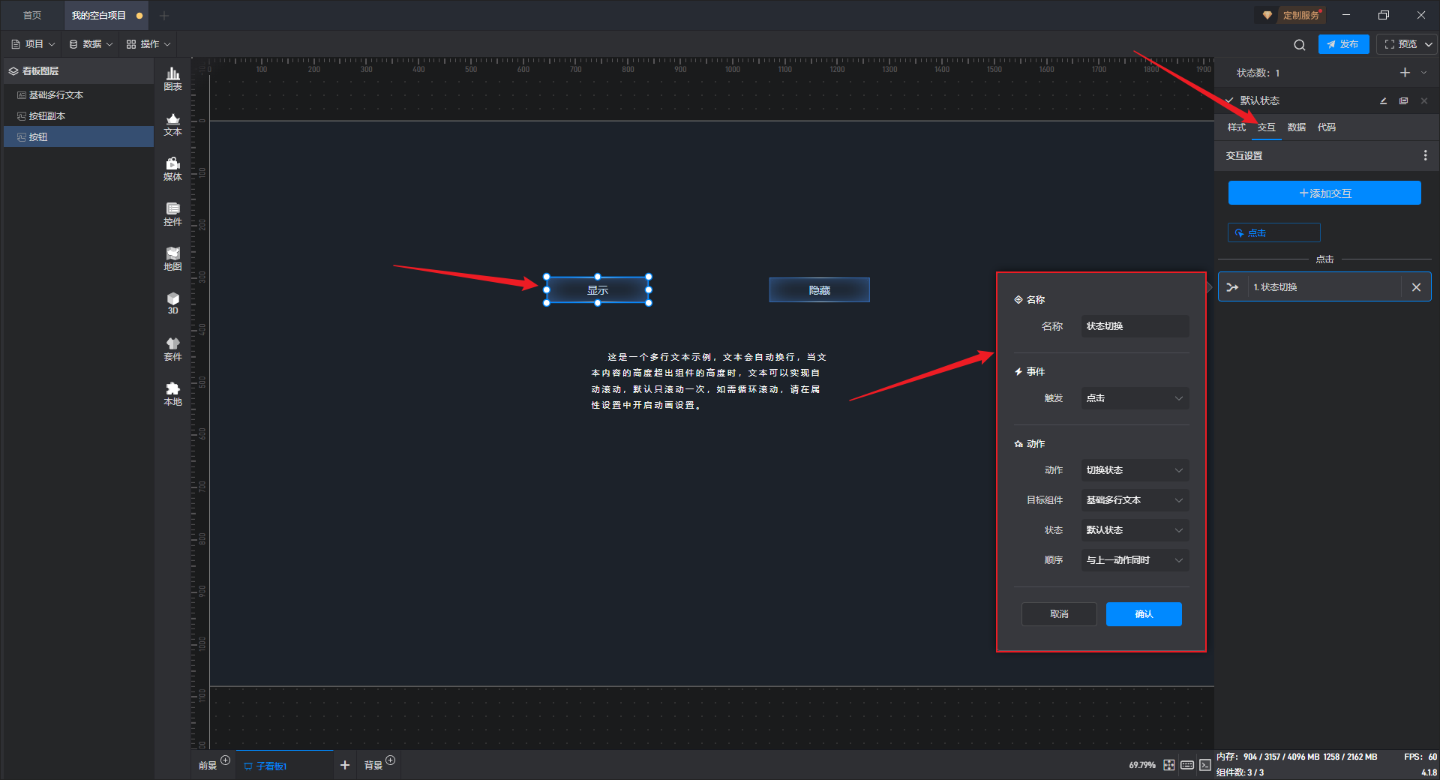Screen dimensions: 1440x780
Task: Expand the 预览 preview dropdown arrow
Action: tap(1429, 44)
